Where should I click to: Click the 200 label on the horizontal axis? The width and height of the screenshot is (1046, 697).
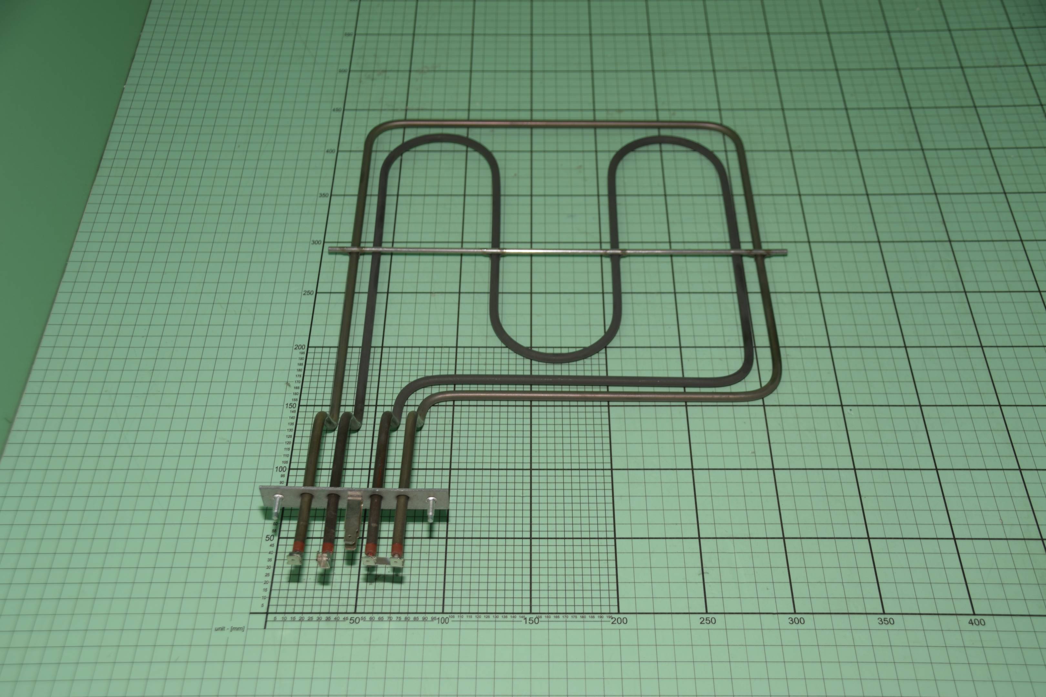(619, 621)
